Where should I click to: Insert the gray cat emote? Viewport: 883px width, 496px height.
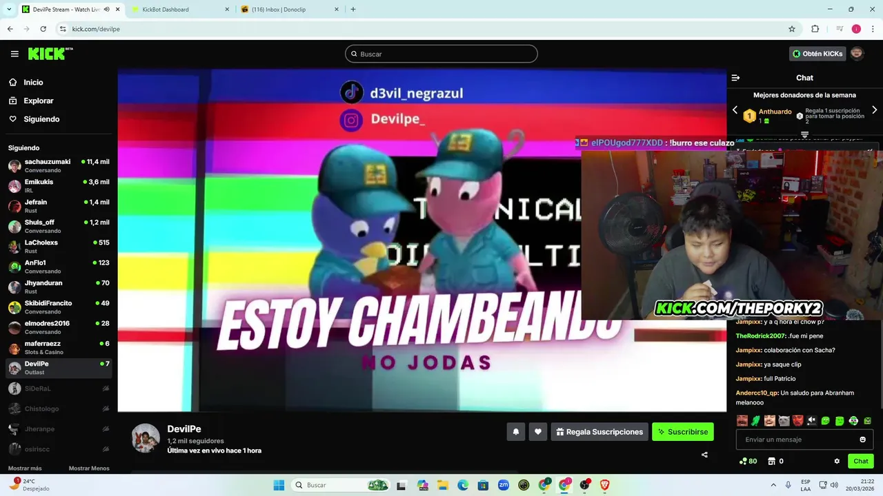(x=784, y=421)
